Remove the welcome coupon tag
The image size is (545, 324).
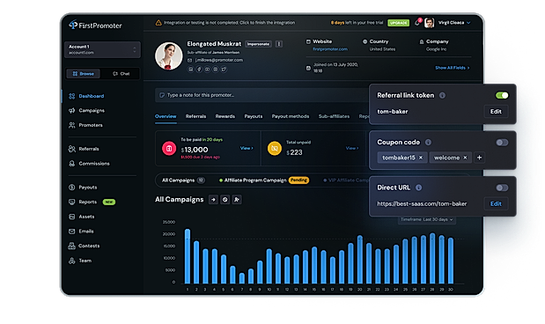tap(465, 158)
